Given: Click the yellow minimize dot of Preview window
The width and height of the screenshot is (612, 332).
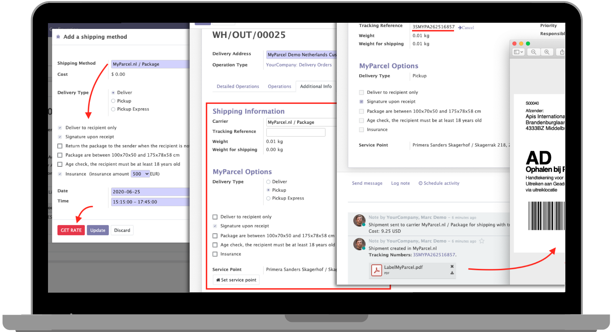Looking at the screenshot, I should tap(521, 43).
